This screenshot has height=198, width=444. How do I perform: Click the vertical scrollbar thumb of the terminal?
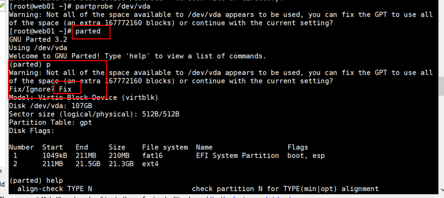point(441,86)
